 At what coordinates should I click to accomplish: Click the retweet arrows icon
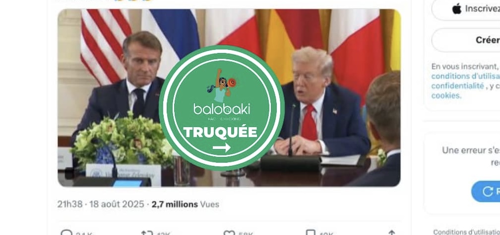click(147, 233)
